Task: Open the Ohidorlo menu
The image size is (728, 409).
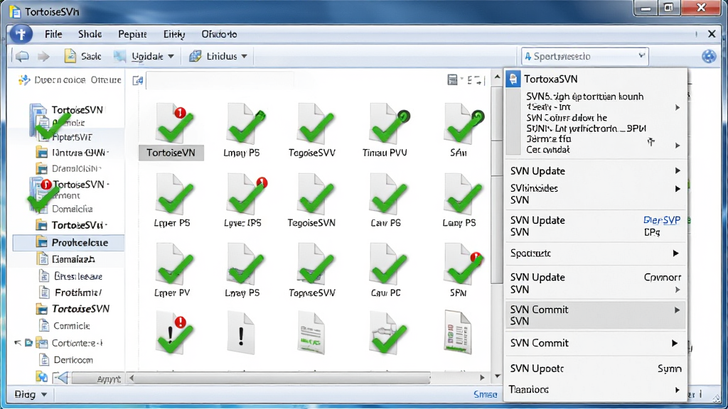Action: click(x=219, y=34)
